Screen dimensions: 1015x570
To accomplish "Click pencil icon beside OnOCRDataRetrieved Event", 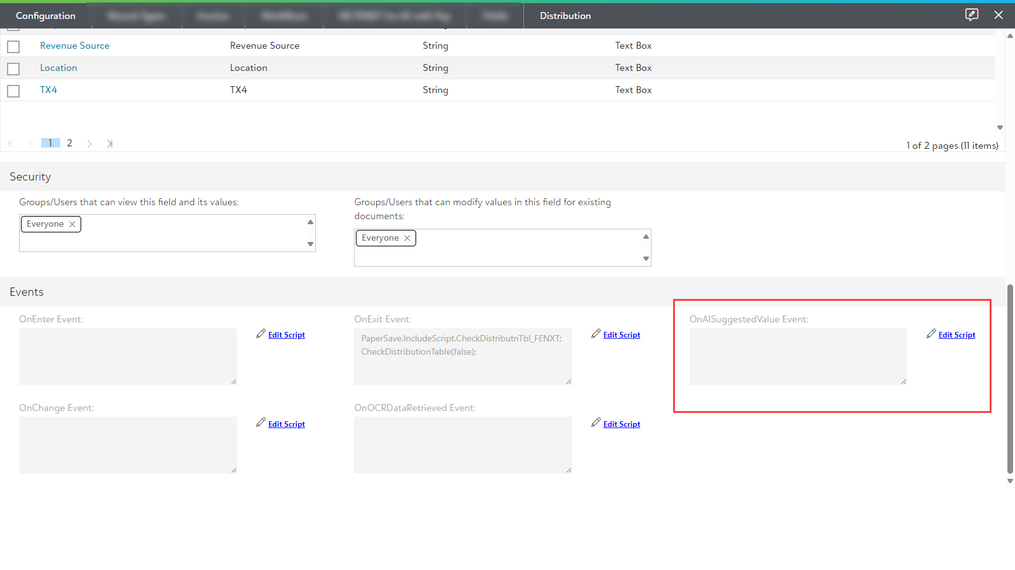I will tap(596, 422).
